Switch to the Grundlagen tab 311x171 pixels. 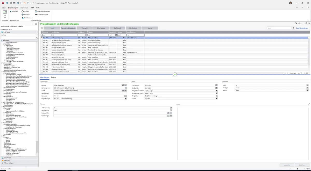click(x=45, y=77)
